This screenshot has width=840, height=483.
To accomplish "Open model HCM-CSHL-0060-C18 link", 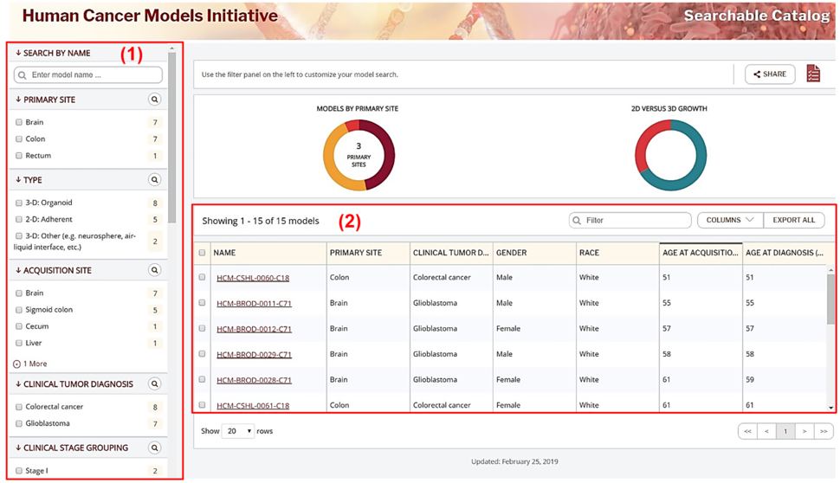I will (253, 278).
